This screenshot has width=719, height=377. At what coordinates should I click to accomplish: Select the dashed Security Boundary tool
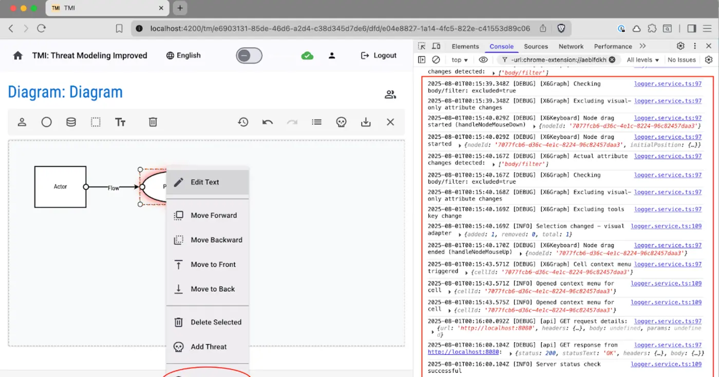[x=96, y=122]
